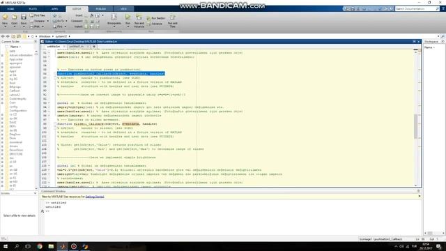Click the Open folder icon
Screen dimensions: 446x251
[x=14, y=17]
